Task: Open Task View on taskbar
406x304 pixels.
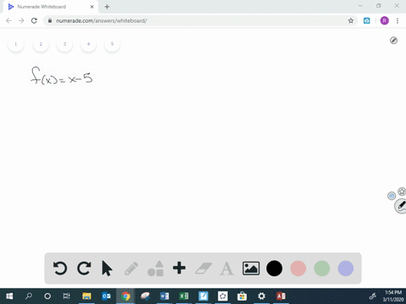Action: [67, 296]
